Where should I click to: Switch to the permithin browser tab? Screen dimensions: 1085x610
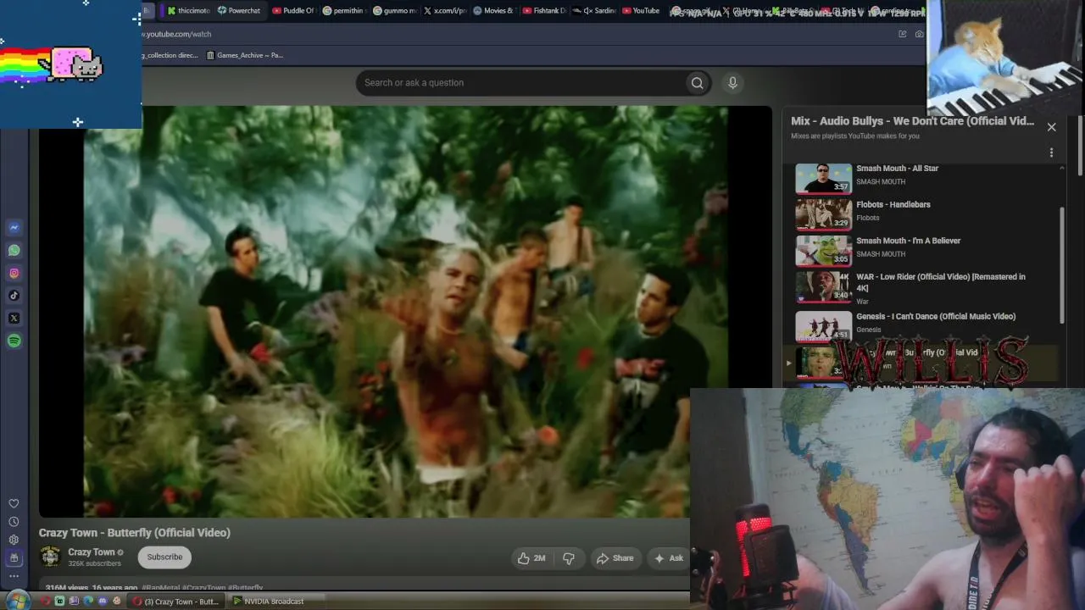(x=344, y=11)
